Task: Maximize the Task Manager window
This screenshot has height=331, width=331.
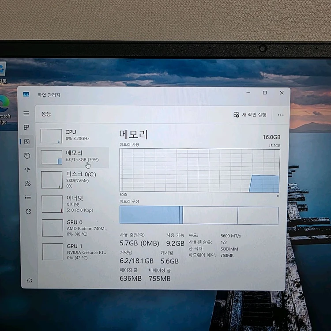Action: click(x=265, y=93)
